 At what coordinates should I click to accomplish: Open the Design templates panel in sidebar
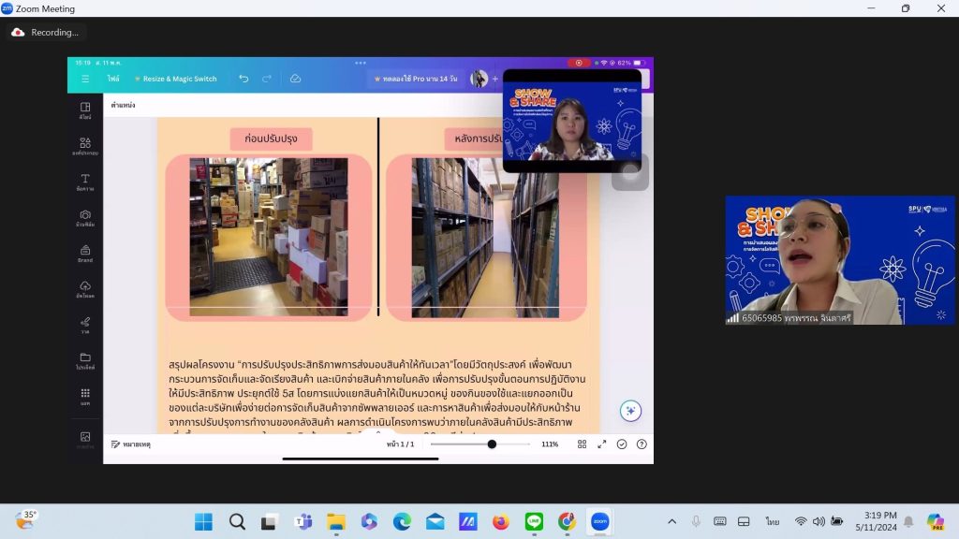click(85, 110)
